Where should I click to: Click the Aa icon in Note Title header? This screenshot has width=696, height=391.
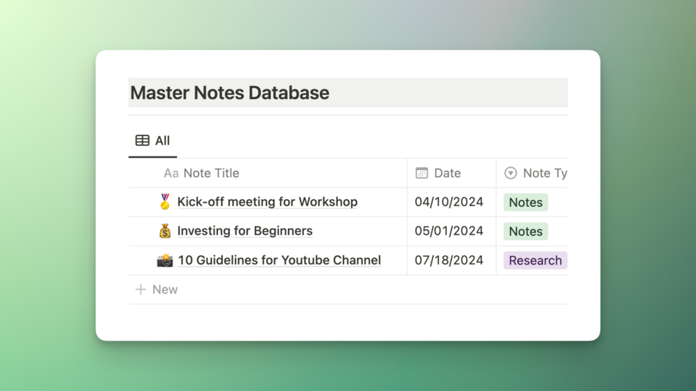(x=170, y=173)
